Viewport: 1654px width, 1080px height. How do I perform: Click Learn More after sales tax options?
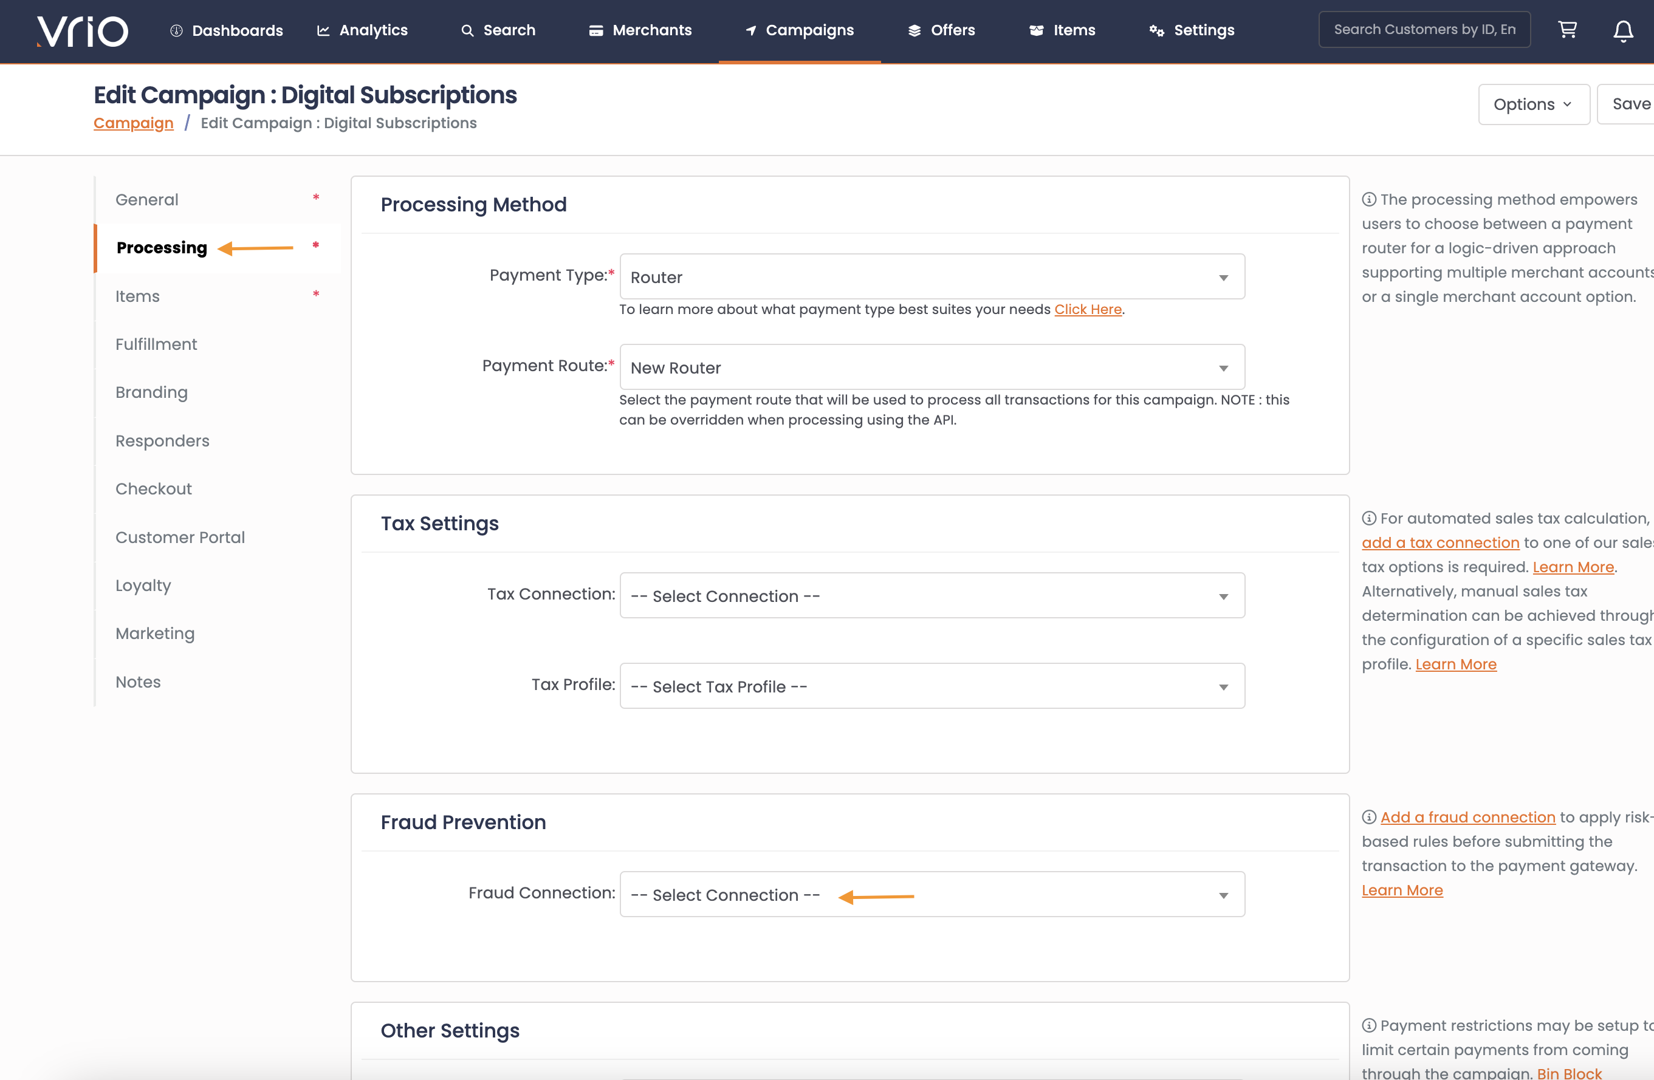click(1573, 567)
